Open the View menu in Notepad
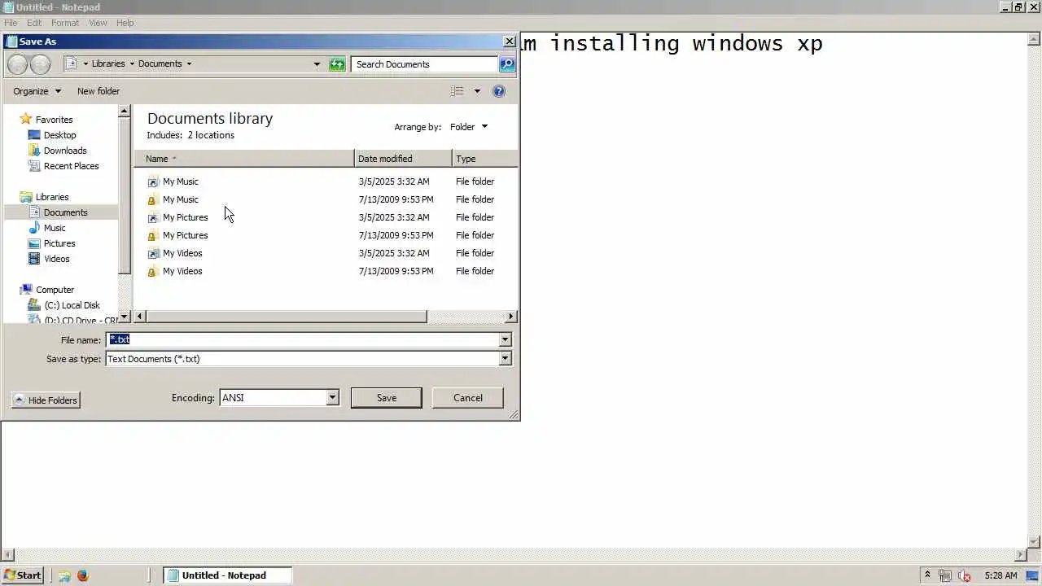1042x586 pixels. pos(98,23)
